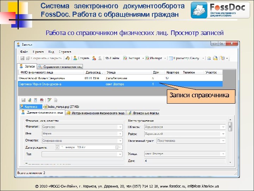Click the scanner icon in preview toolbar
The height and width of the screenshot is (191, 254).
point(36,100)
